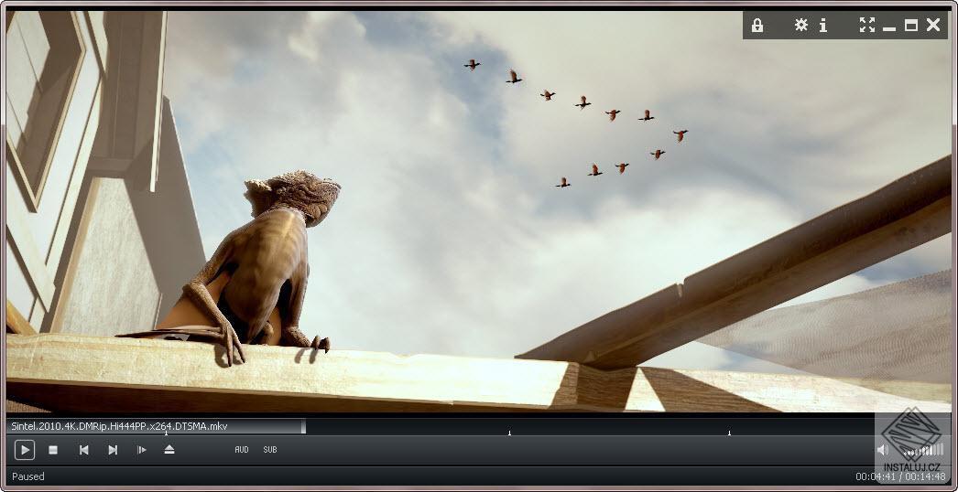
Task: Open the AUD audio track selector
Action: (242, 450)
